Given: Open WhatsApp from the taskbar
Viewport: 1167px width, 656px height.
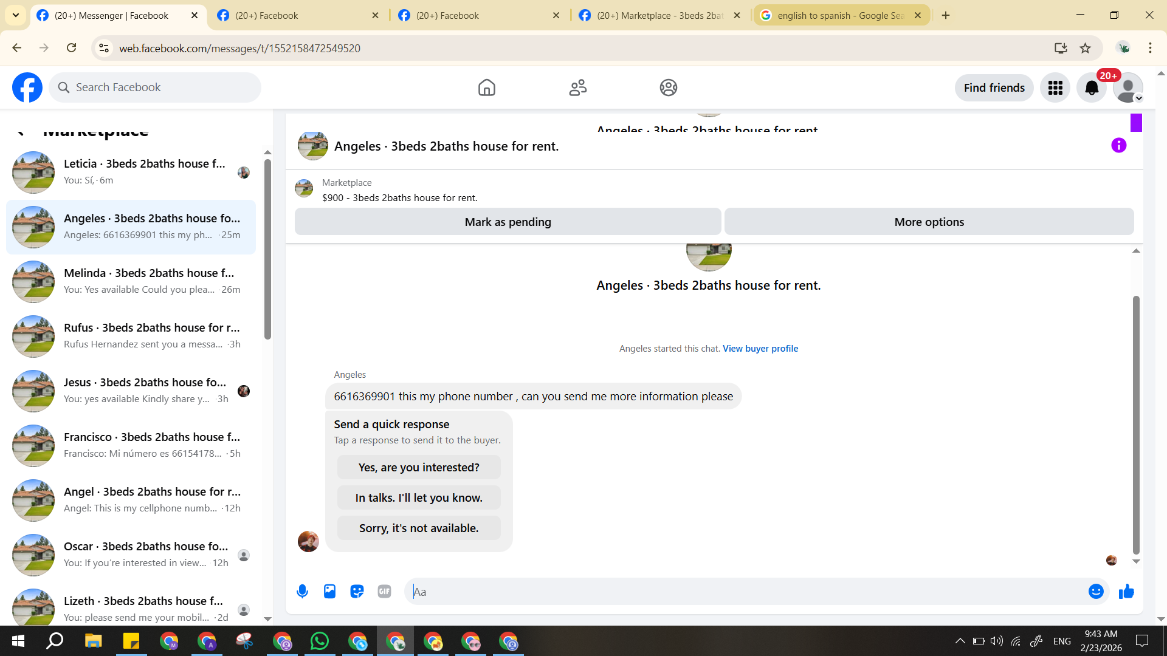Looking at the screenshot, I should click(x=320, y=641).
